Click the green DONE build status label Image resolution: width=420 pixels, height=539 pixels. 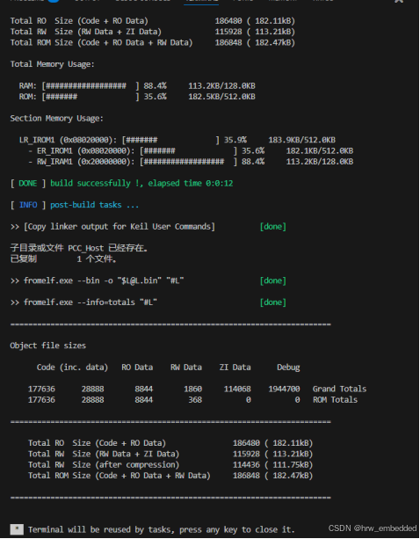[28, 183]
